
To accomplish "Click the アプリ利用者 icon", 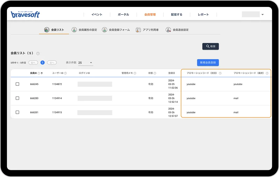I will [138, 30].
